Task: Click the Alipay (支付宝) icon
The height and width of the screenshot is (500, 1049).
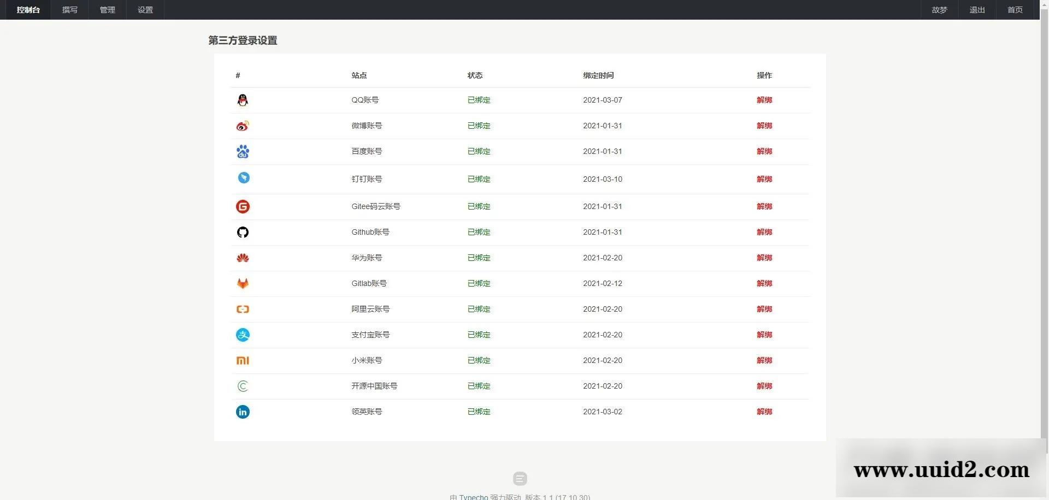Action: click(243, 335)
